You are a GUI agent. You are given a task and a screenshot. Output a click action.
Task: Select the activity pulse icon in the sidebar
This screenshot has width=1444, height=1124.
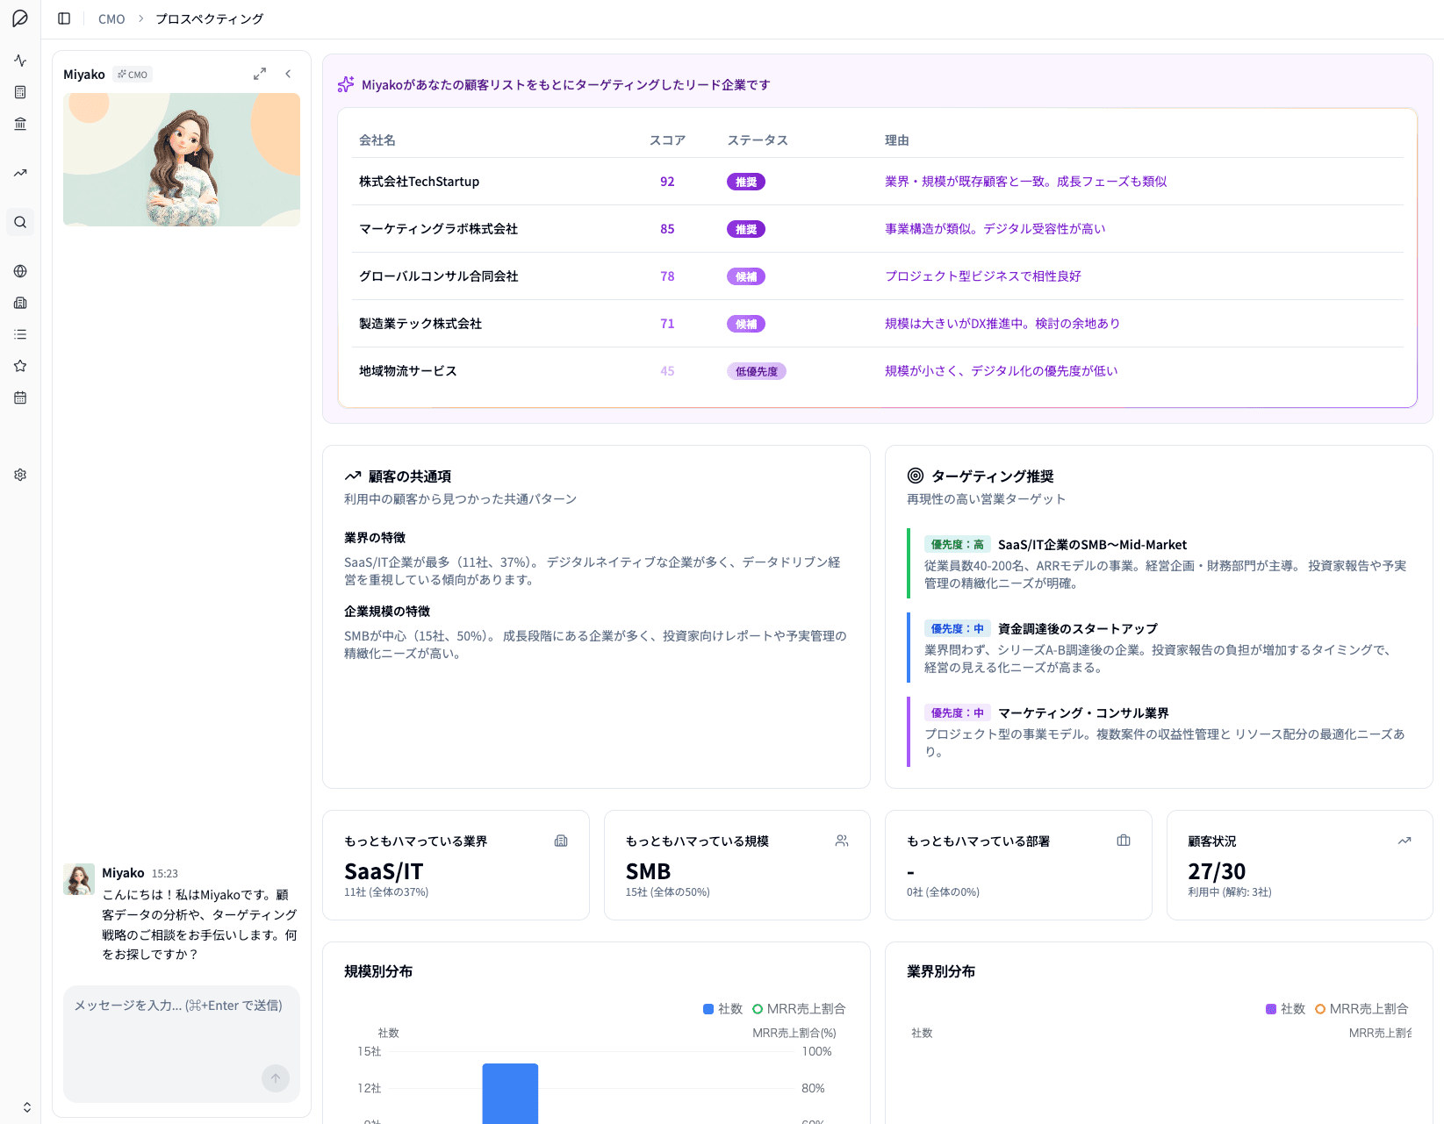coord(19,61)
